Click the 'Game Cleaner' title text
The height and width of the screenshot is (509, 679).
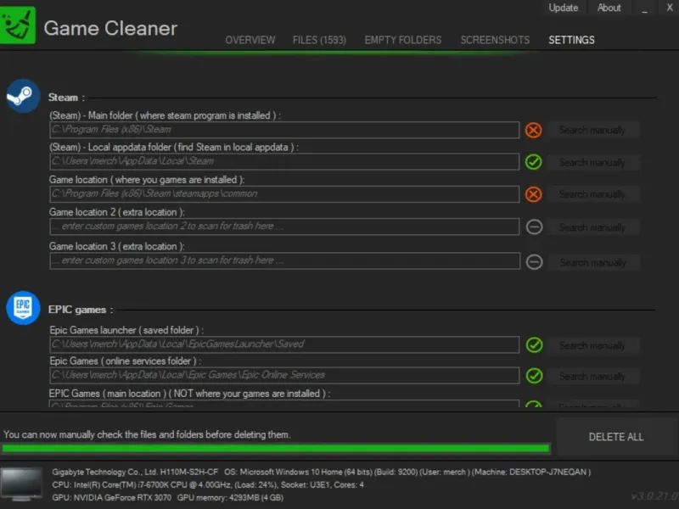coord(110,28)
